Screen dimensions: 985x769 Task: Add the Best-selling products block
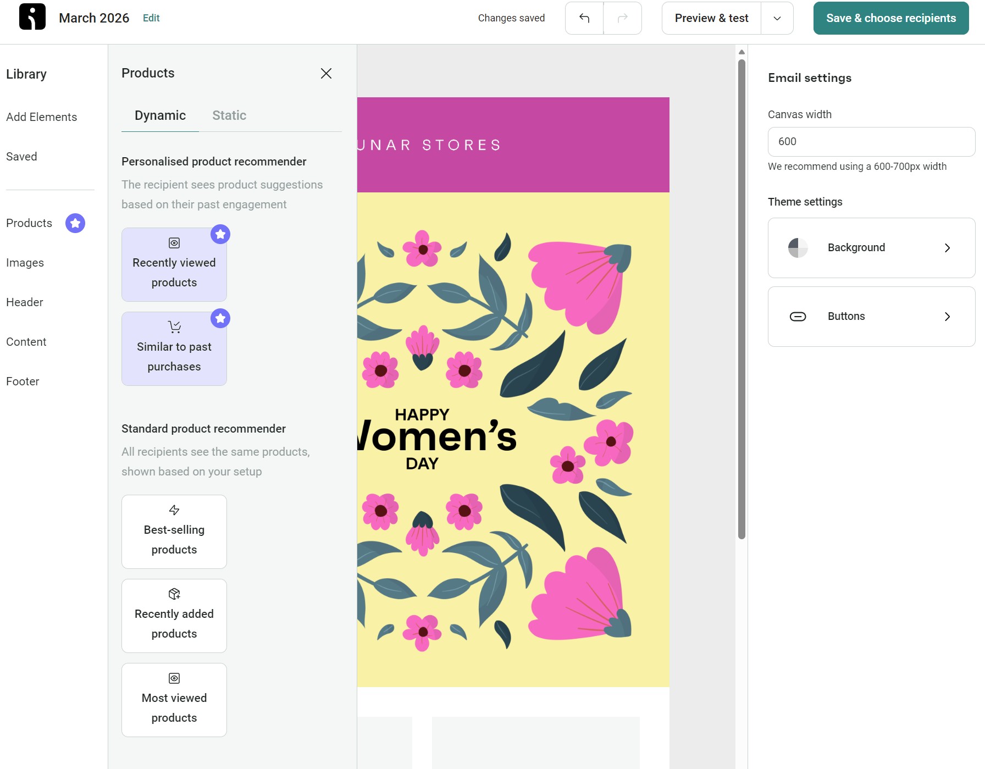tap(174, 531)
